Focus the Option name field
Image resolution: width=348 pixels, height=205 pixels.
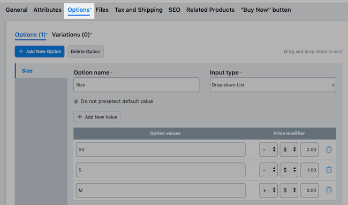137,85
